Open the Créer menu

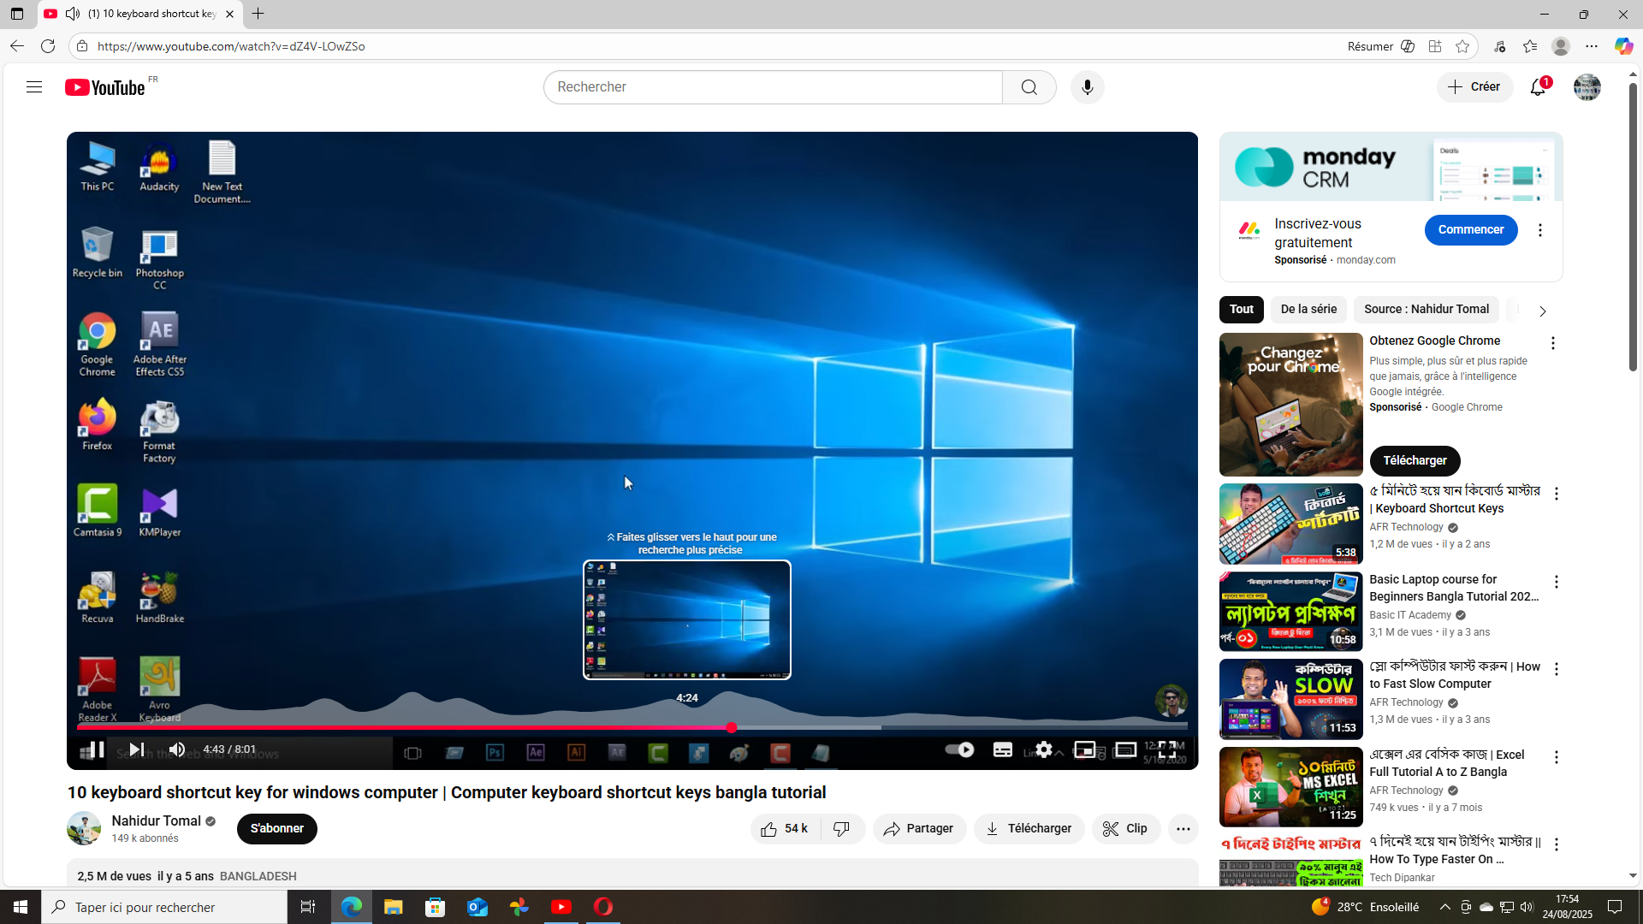point(1474,87)
